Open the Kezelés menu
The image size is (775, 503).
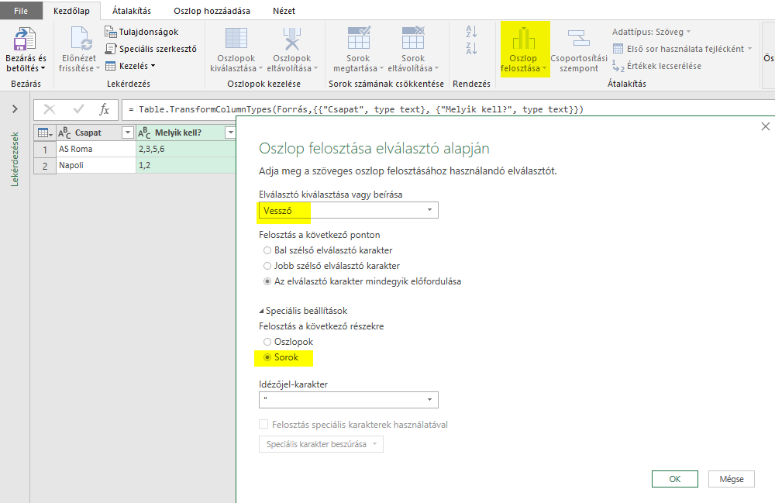[x=130, y=66]
